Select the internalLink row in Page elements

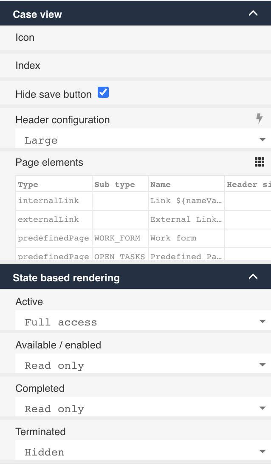(x=54, y=200)
